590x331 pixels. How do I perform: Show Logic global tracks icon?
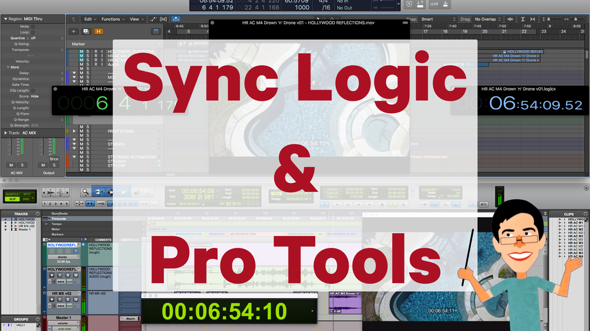pos(156,32)
